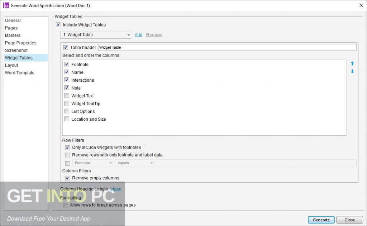Image resolution: width=367 pixels, height=226 pixels.
Task: Select the List Options row label
Action: tap(83, 112)
